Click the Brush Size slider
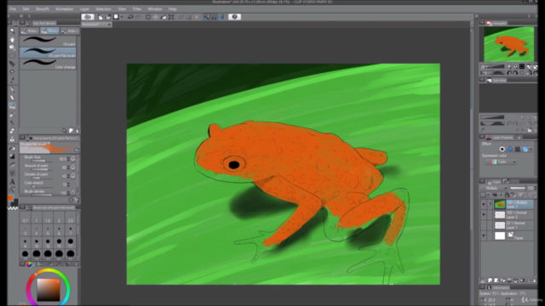Image resolution: width=545 pixels, height=306 pixels. click(x=41, y=161)
